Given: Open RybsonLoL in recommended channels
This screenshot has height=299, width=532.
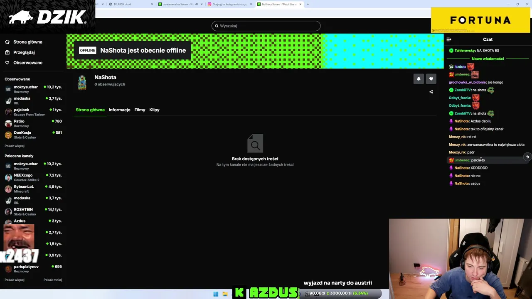Looking at the screenshot, I should point(33,189).
